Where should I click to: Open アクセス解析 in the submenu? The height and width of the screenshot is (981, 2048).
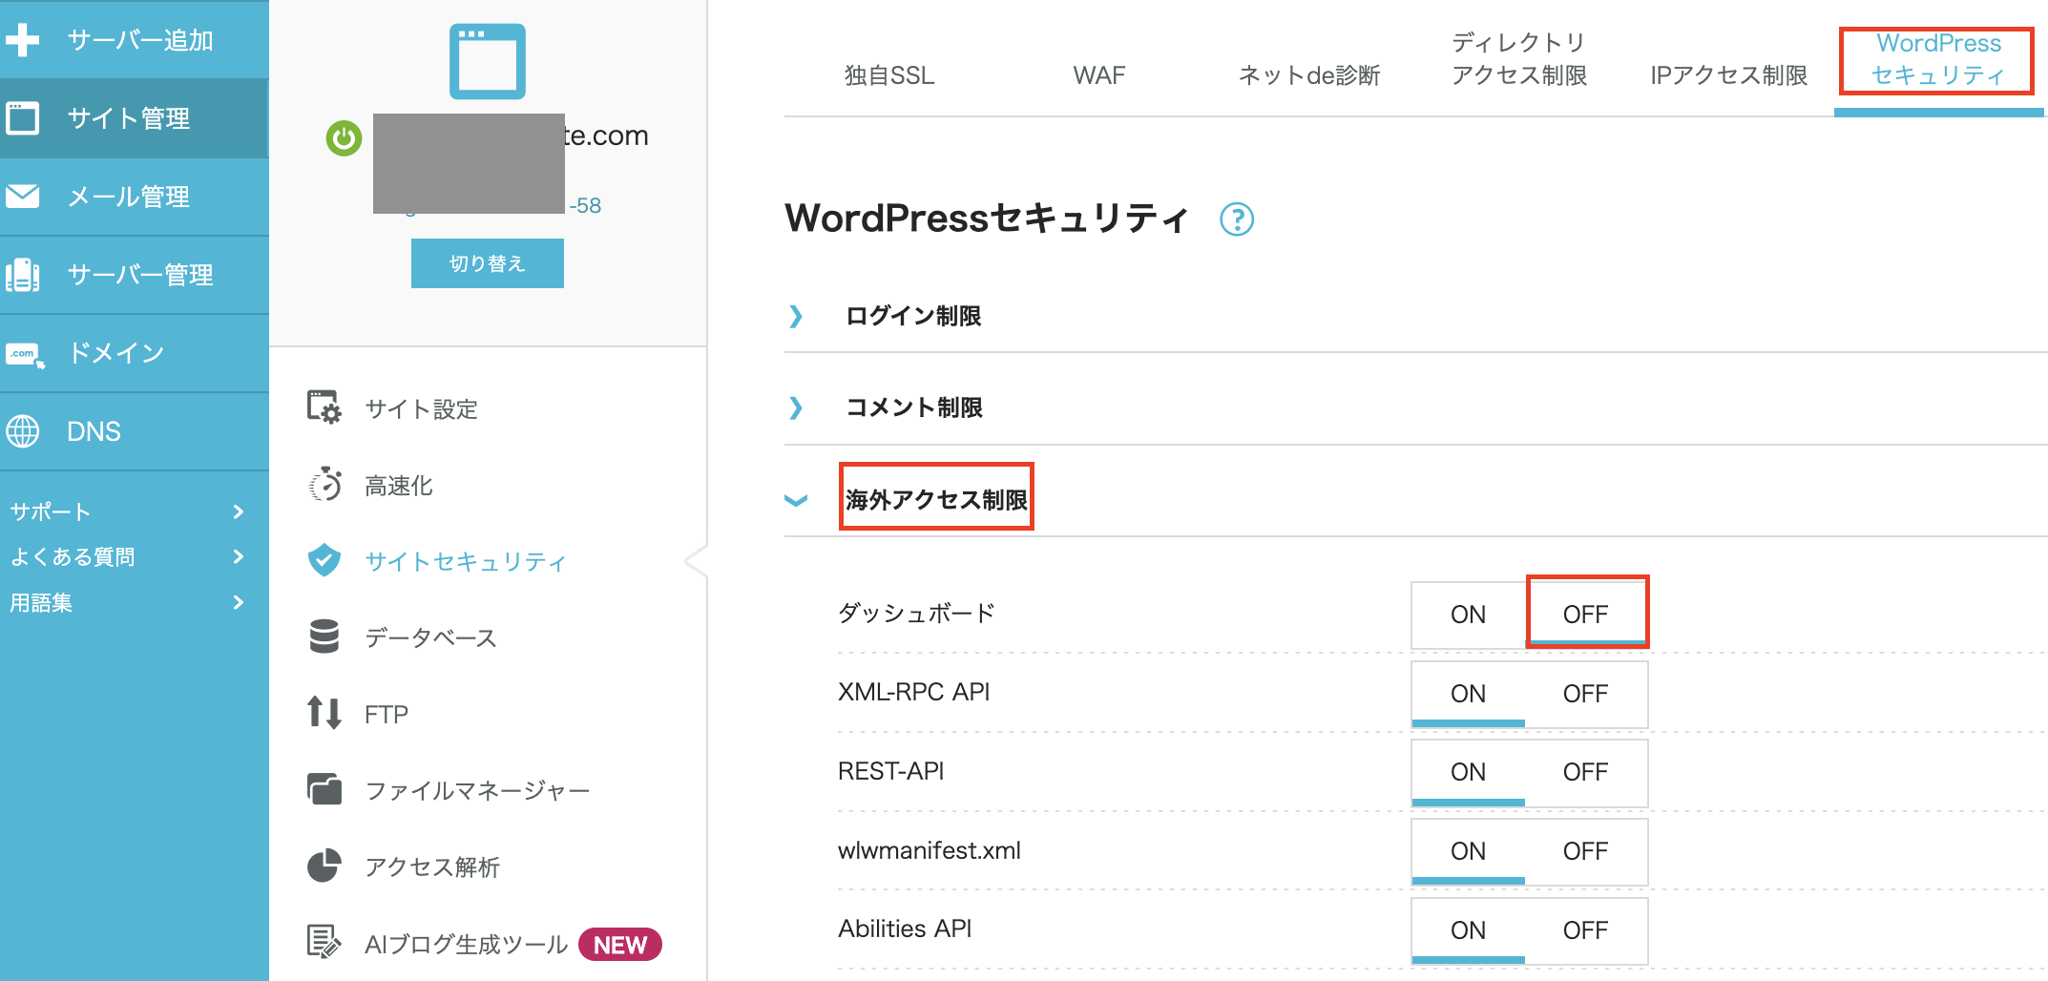click(432, 866)
